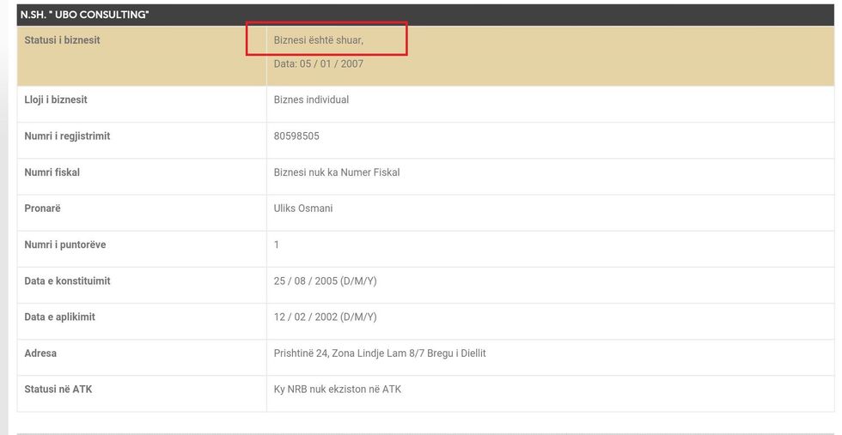This screenshot has height=435, width=842.
Task: Click 'Biznesi nuk ka Numer Fiskal' text
Action: pyautogui.click(x=336, y=172)
